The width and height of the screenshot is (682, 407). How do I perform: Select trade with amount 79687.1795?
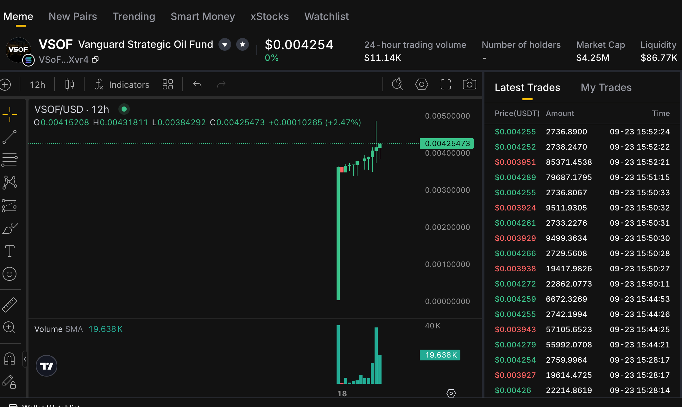pyautogui.click(x=582, y=178)
